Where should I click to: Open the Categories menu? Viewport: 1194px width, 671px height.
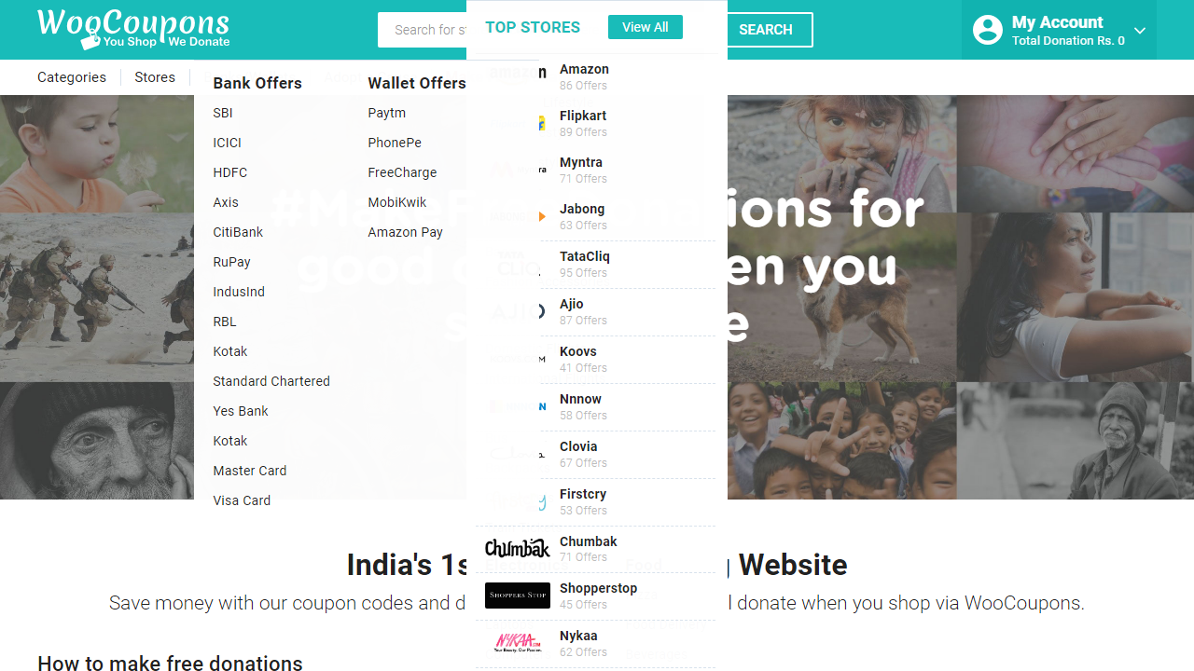(72, 77)
